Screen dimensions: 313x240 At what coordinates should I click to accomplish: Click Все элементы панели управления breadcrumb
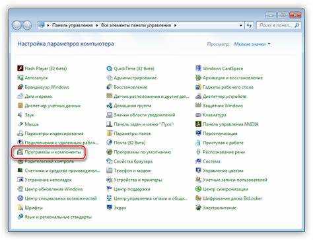point(136,25)
